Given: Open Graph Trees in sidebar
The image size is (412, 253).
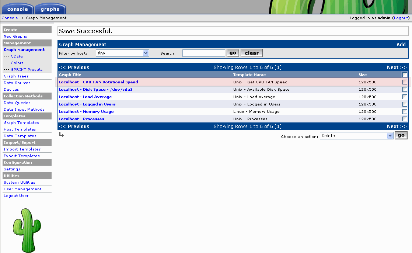Looking at the screenshot, I should coord(16,76).
